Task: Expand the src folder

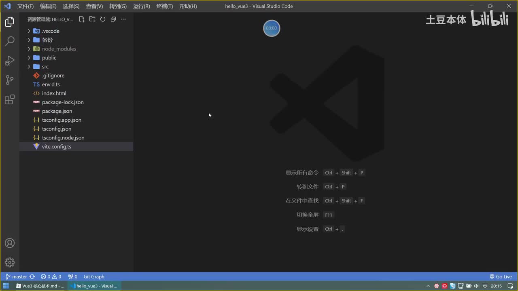Action: pos(76,67)
